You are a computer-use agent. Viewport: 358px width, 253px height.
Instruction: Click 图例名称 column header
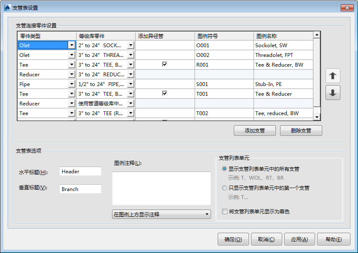283,36
